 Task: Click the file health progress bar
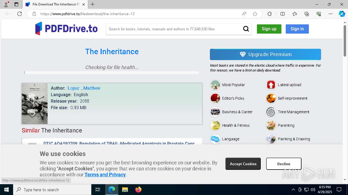[112, 73]
